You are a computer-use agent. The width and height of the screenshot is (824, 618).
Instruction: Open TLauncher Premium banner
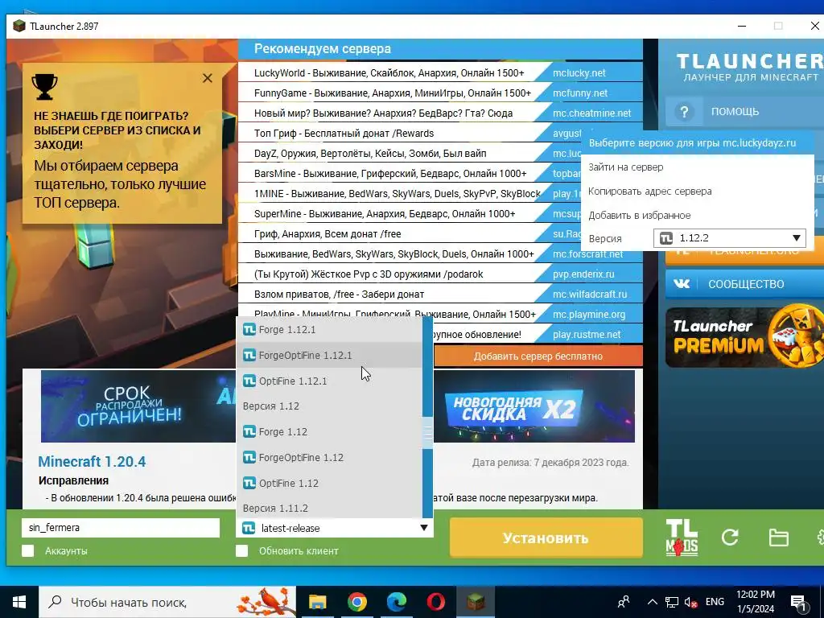point(744,337)
